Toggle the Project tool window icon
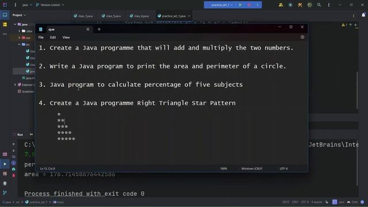 point(5,15)
